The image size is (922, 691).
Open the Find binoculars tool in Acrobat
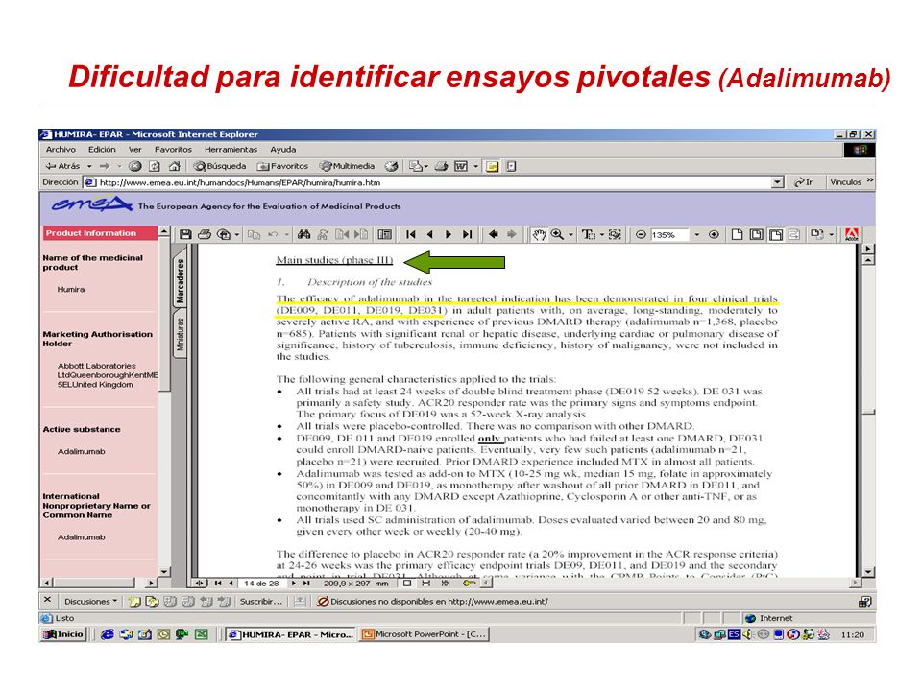pos(303,234)
